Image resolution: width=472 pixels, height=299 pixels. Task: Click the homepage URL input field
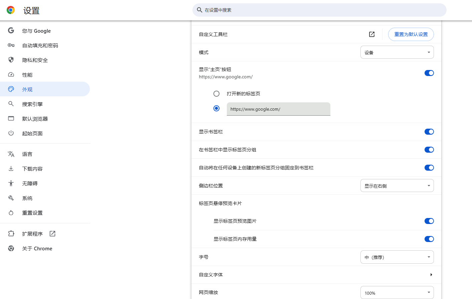[279, 109]
